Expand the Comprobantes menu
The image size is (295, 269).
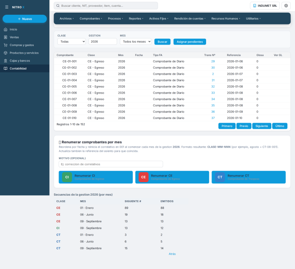click(x=91, y=19)
